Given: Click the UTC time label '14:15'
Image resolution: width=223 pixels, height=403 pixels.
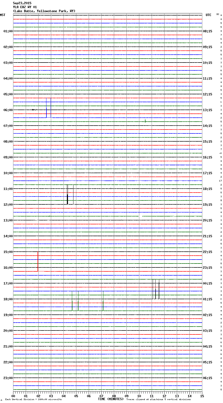Looking at the screenshot, I should coord(208,126).
